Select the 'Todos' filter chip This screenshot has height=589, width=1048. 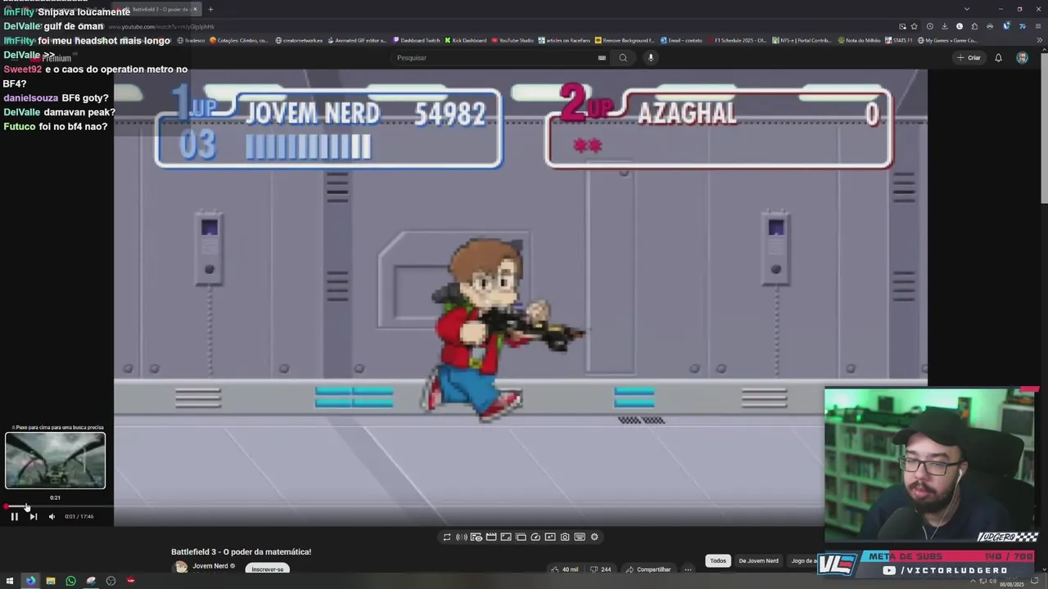(718, 560)
